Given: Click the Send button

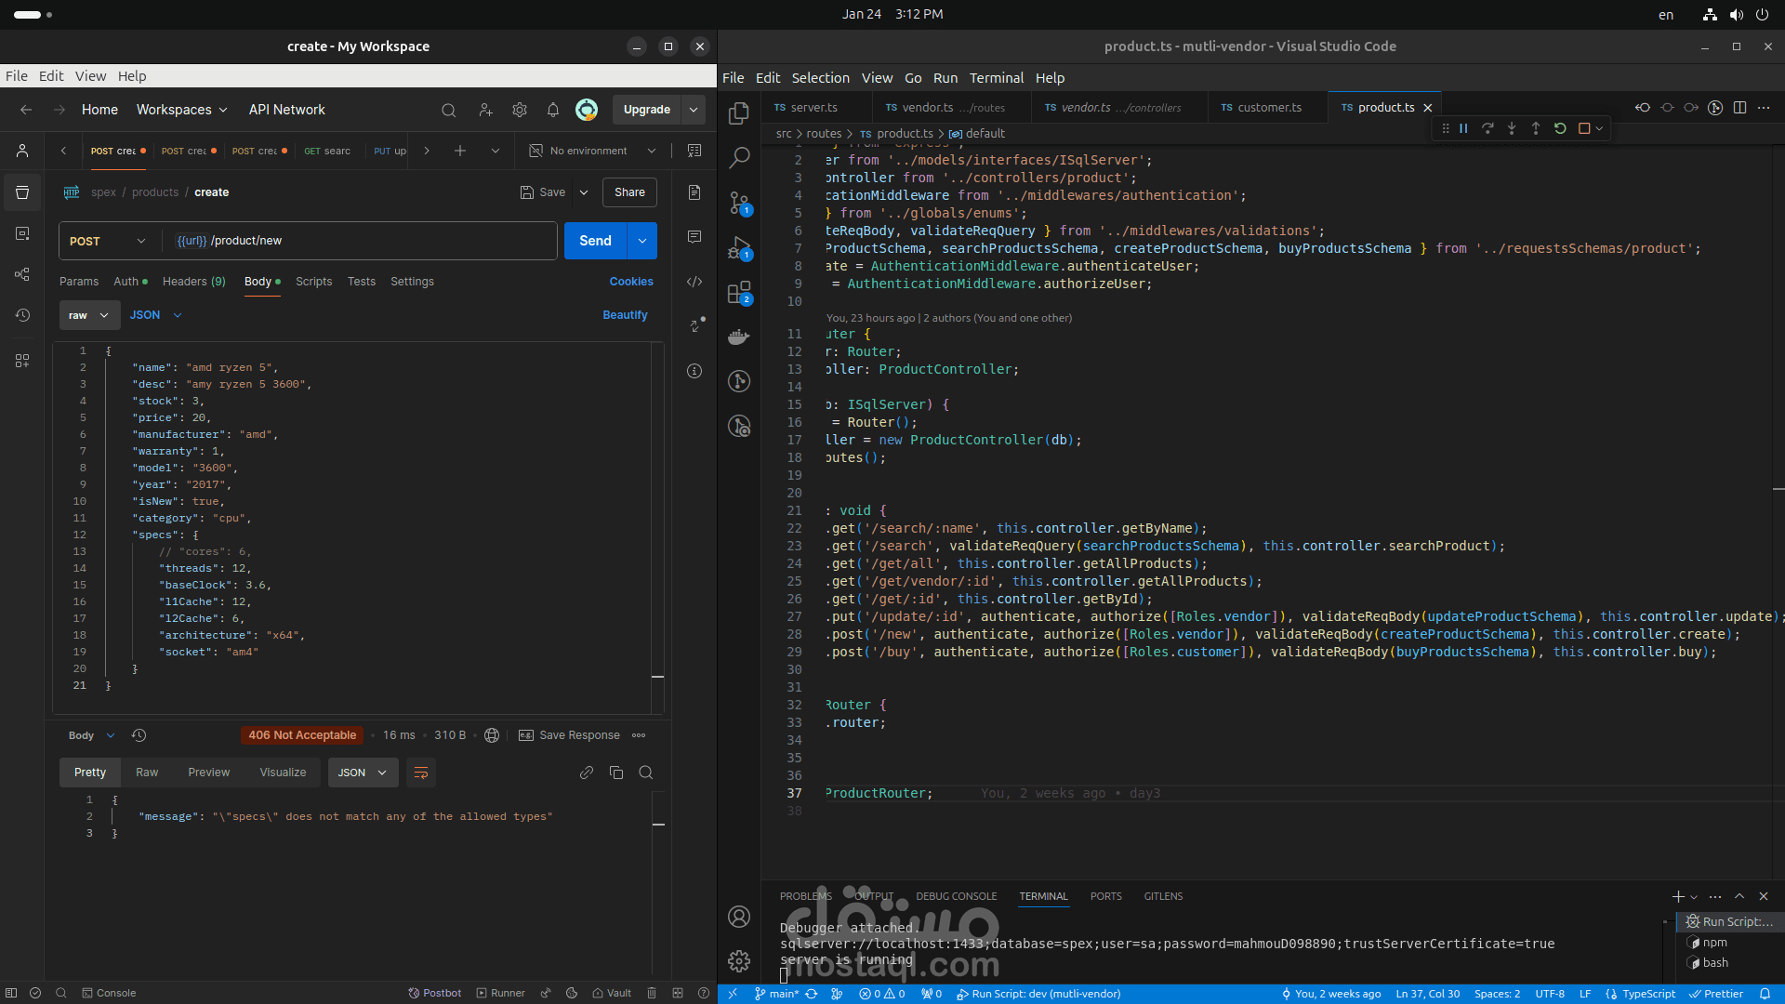Looking at the screenshot, I should pyautogui.click(x=595, y=241).
